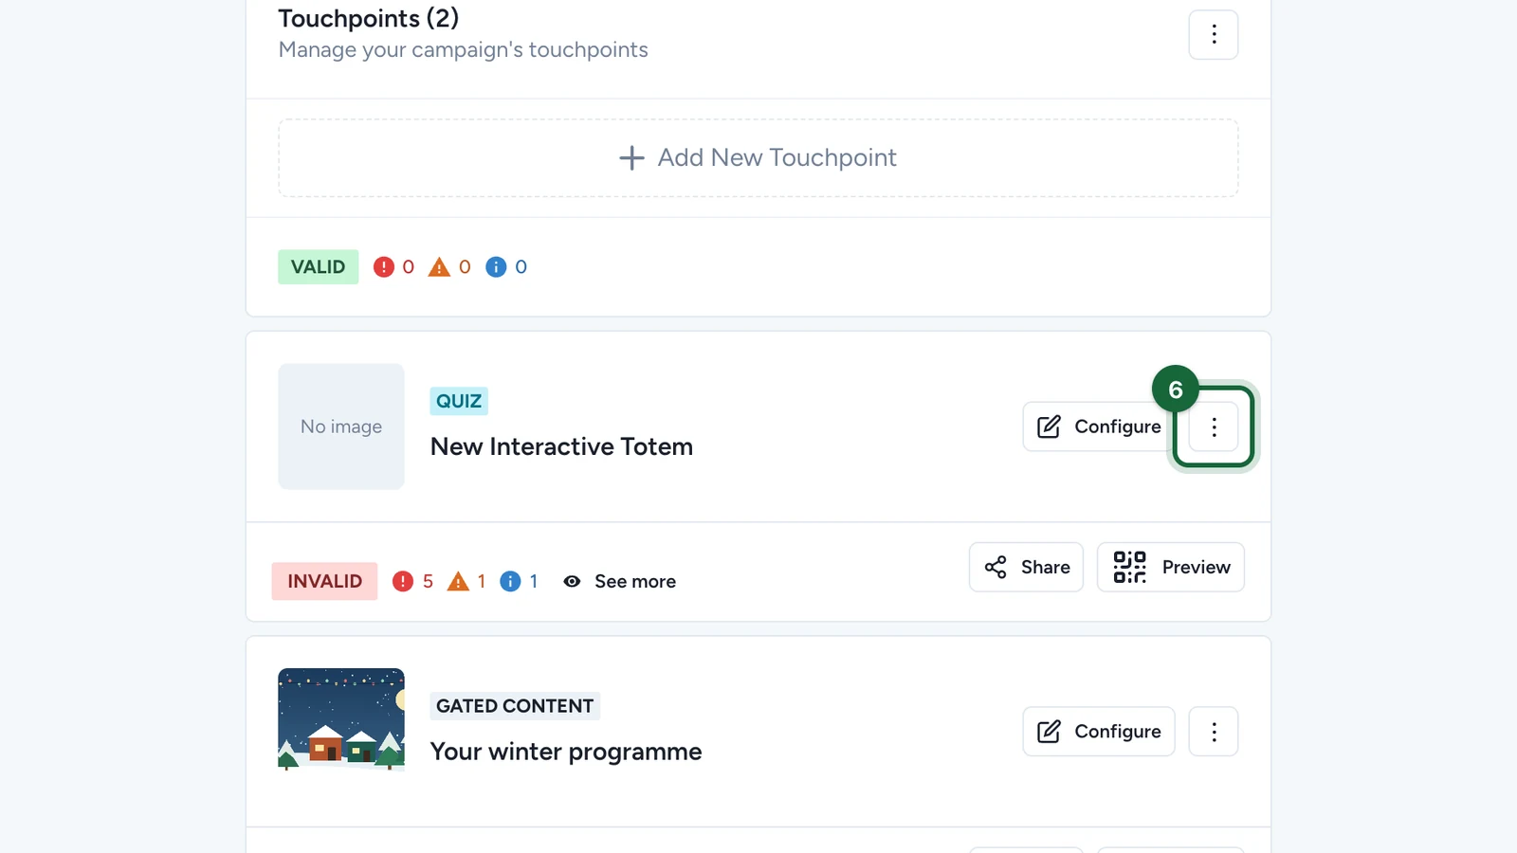Click the plus icon for adding touchpoint

pyautogui.click(x=631, y=158)
